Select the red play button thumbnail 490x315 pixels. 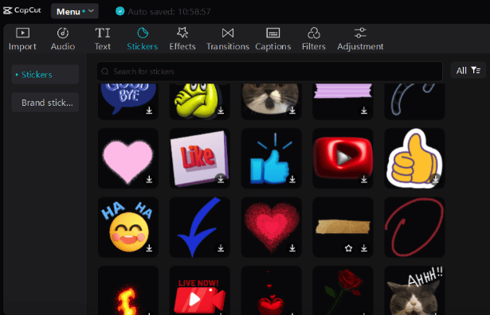coord(343,158)
